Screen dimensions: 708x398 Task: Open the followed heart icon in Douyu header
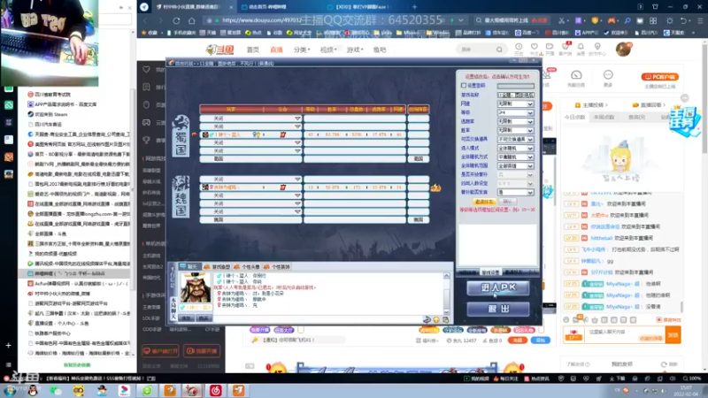[535, 47]
